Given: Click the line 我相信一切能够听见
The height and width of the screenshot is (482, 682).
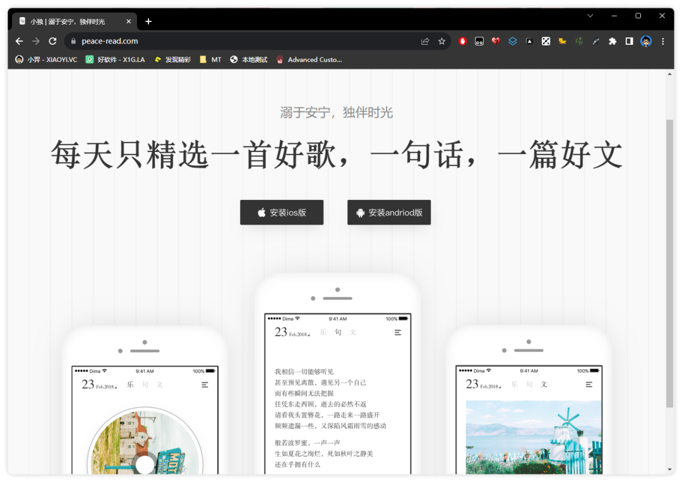Looking at the screenshot, I should [x=304, y=372].
